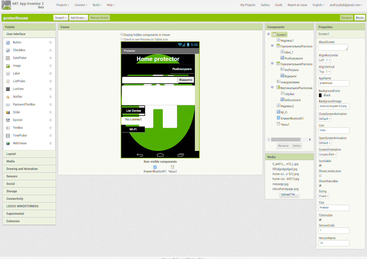Click the Button palette icon
The width and height of the screenshot is (367, 259).
(x=8, y=43)
